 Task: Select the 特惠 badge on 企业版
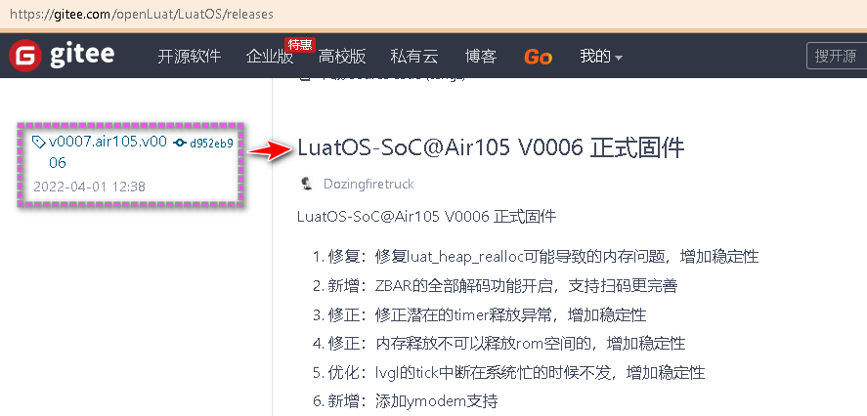tap(300, 45)
